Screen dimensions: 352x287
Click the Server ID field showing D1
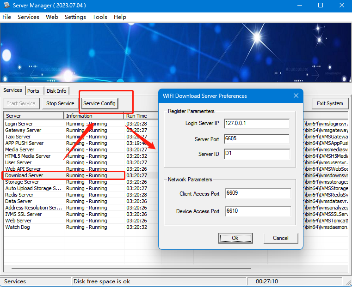pyautogui.click(x=257, y=154)
